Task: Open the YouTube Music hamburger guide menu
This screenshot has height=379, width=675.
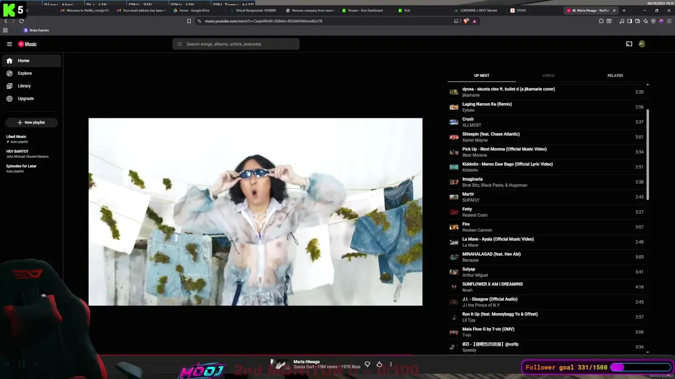Action: tap(9, 44)
